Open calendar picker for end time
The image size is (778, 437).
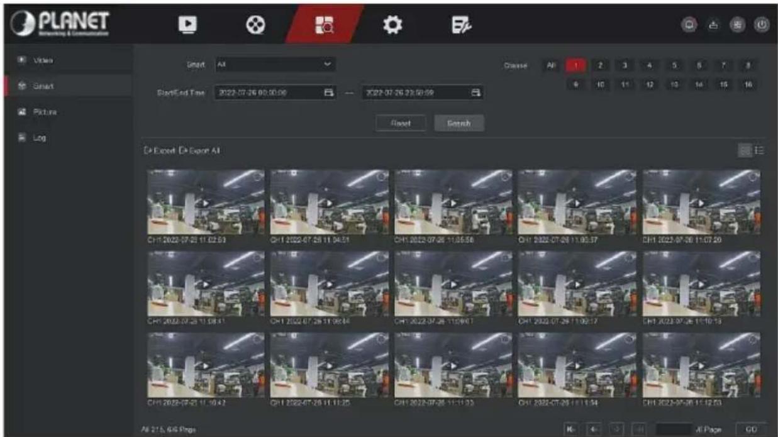476,93
